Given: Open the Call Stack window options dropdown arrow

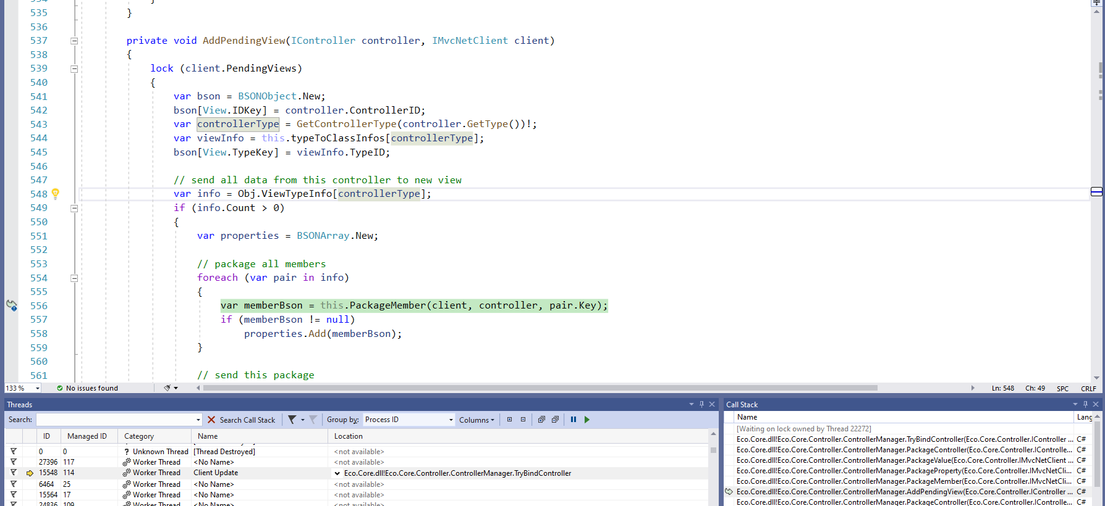Looking at the screenshot, I should point(1075,404).
